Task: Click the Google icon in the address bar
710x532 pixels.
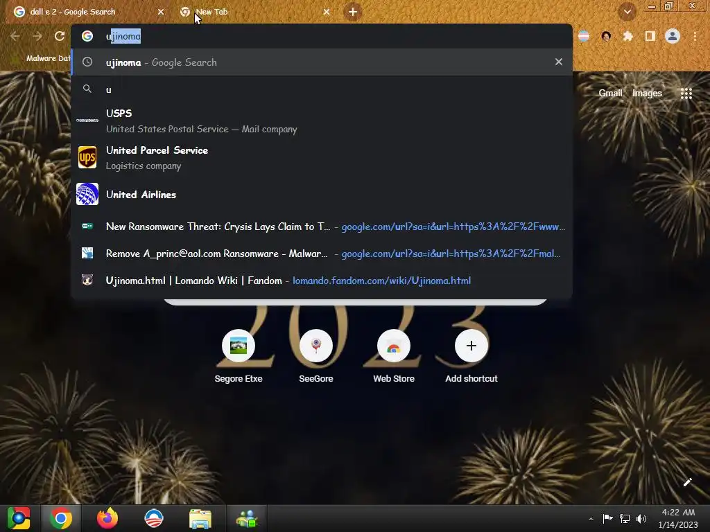Action: (87, 36)
